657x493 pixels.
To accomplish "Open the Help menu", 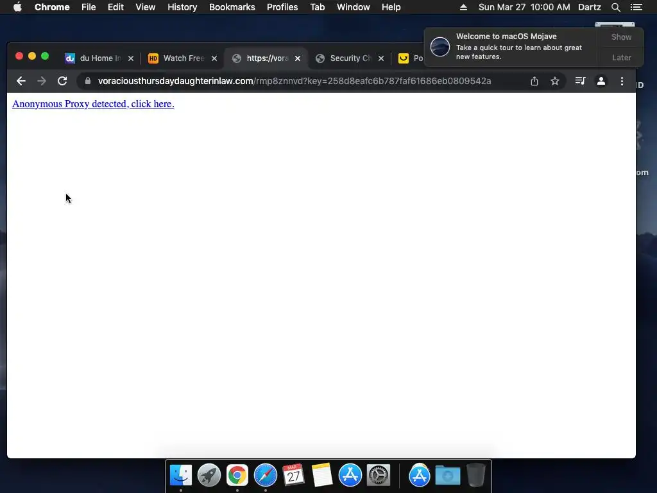I will (x=391, y=7).
